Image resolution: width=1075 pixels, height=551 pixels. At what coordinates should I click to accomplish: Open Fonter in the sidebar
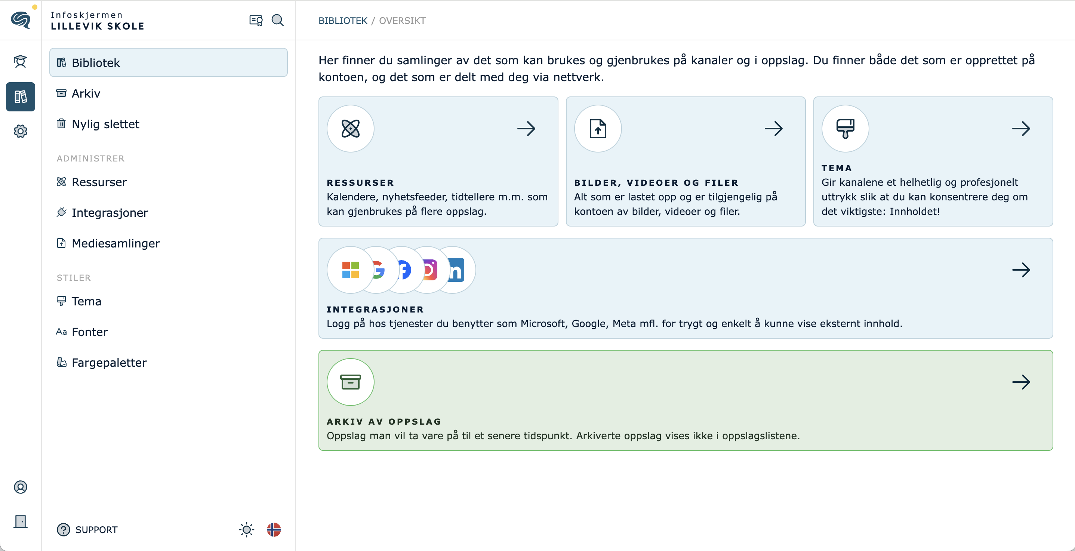pyautogui.click(x=89, y=332)
